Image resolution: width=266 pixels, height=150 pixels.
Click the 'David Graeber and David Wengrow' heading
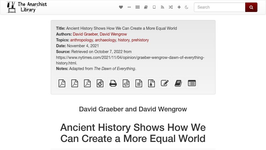click(133, 109)
